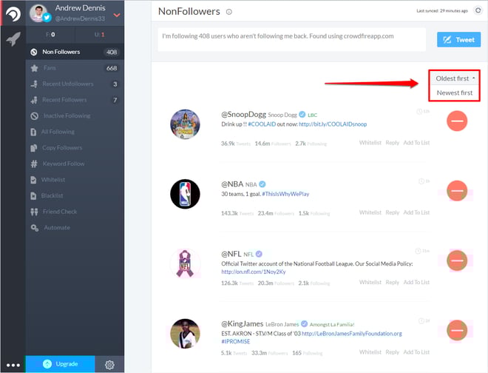Screen dimensions: 488x373
Task: Open LeBronJamesFamilyFoundation.org link
Action: [x=352, y=334]
